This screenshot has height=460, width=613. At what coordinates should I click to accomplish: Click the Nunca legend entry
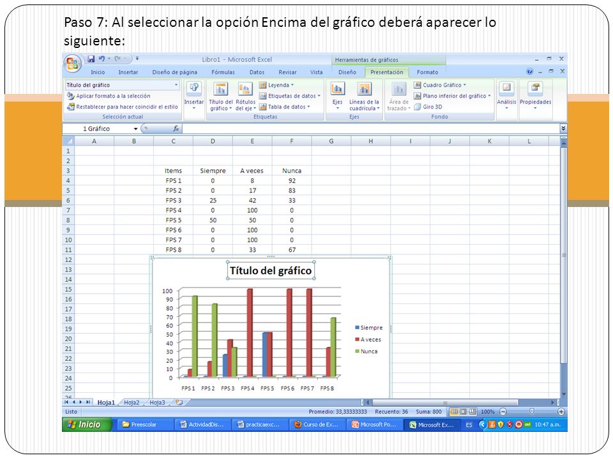point(367,351)
